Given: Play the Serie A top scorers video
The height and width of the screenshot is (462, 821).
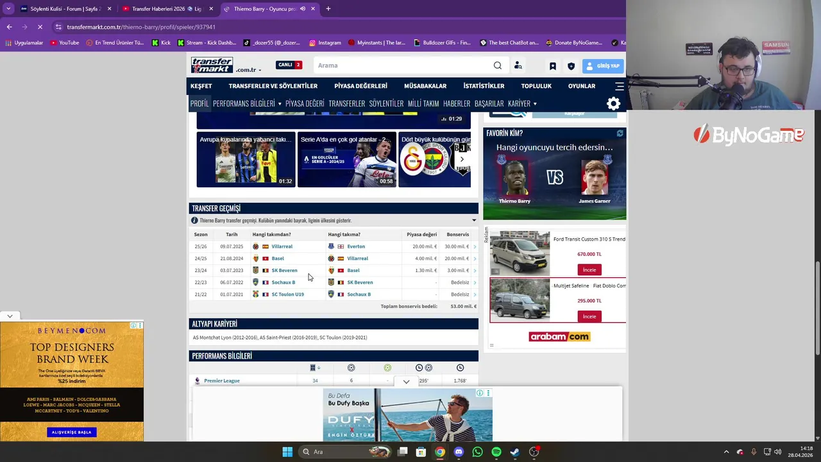Looking at the screenshot, I should tap(347, 160).
